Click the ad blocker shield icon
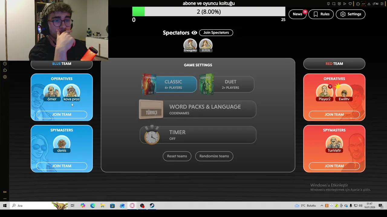The width and height of the screenshot is (387, 217). click(339, 4)
